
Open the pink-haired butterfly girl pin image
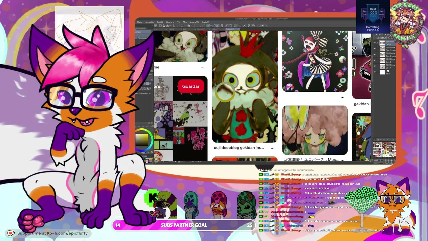pos(315,130)
